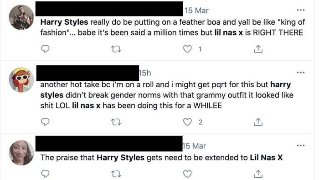This screenshot has height=180, width=319.
Task: Reply to the feather boa tweet
Action: pyautogui.click(x=45, y=49)
